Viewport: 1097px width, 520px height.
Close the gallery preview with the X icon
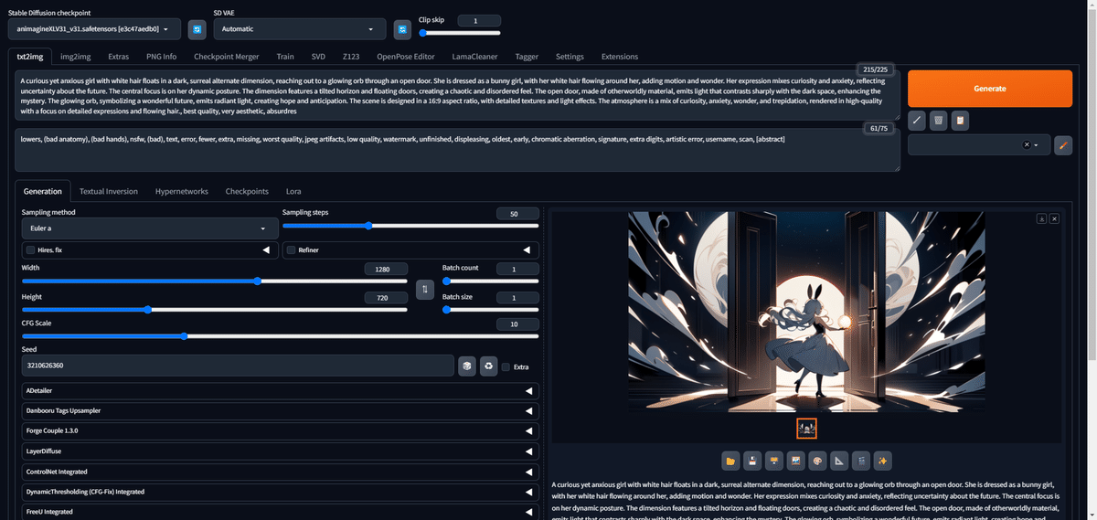[x=1054, y=218]
